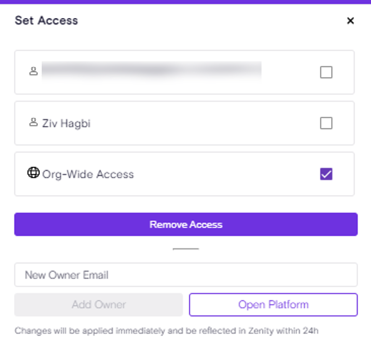
Task: Close the Set Access dialog
Action: 350,21
